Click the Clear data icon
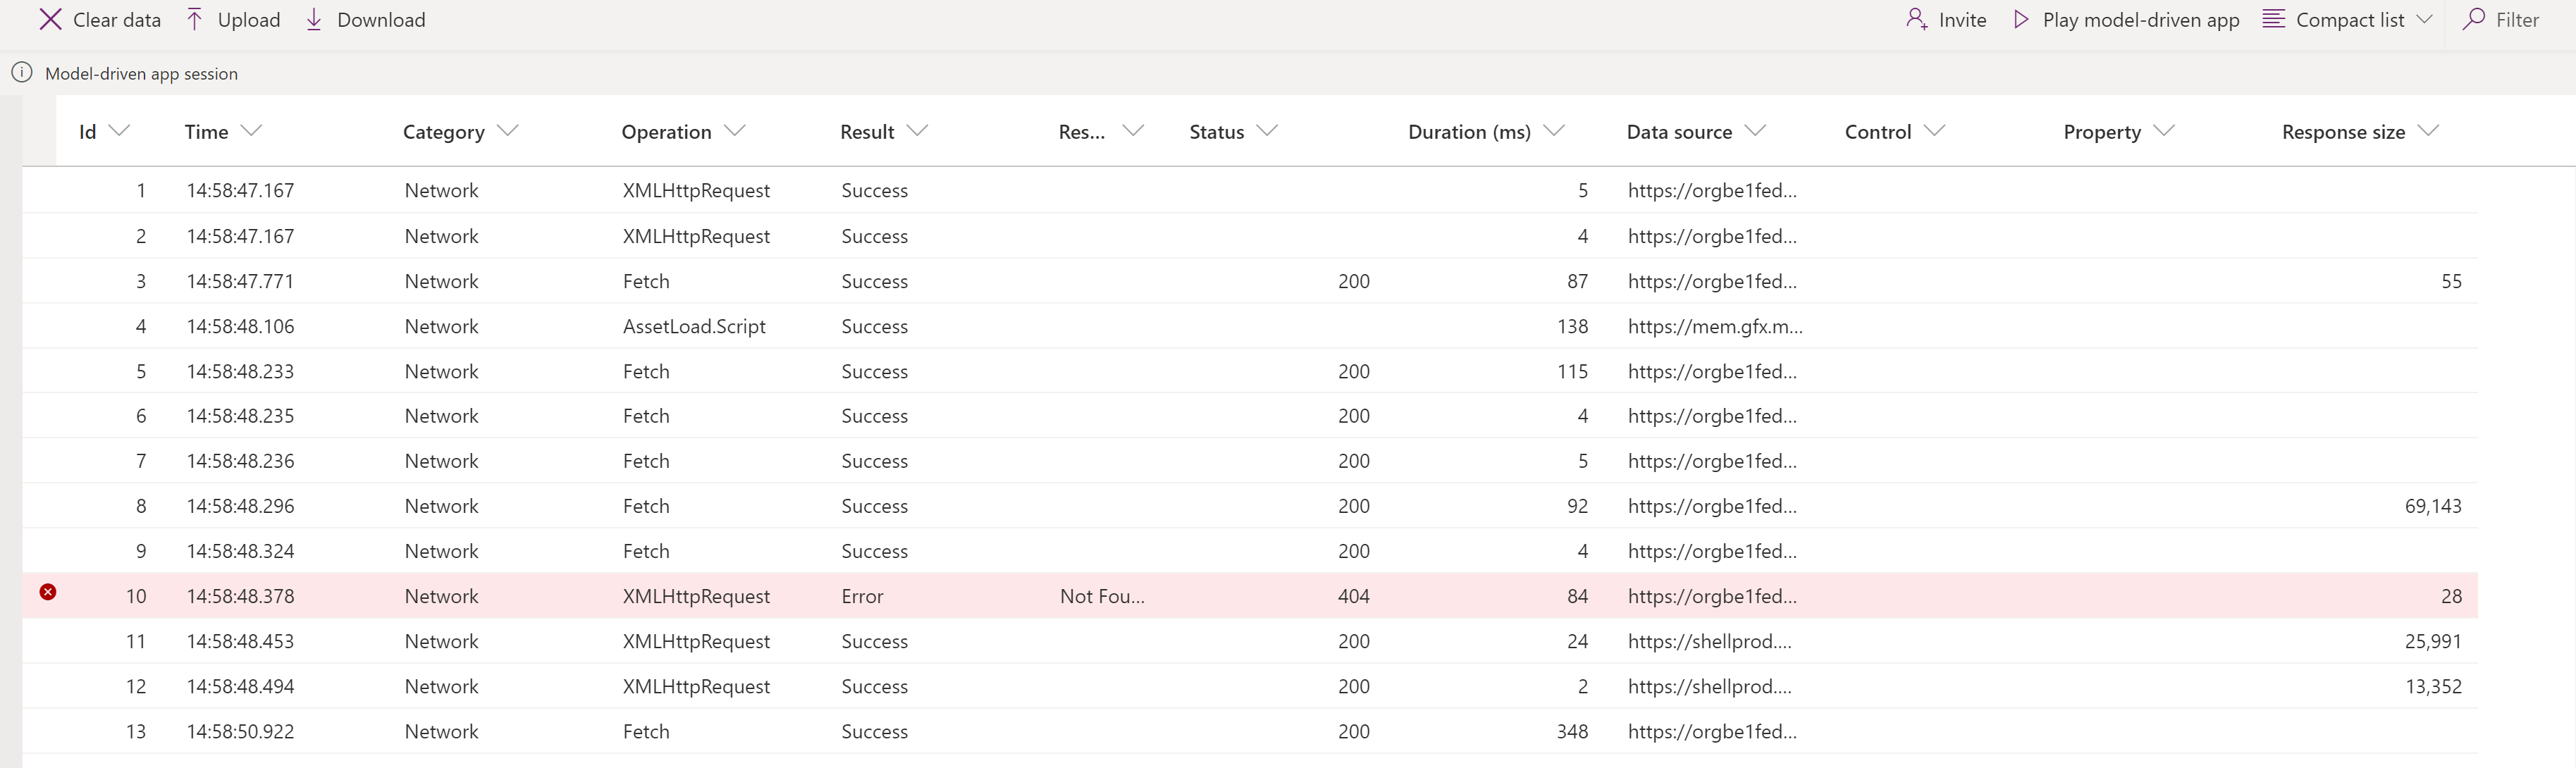Viewport: 2576px width, 768px height. click(48, 18)
